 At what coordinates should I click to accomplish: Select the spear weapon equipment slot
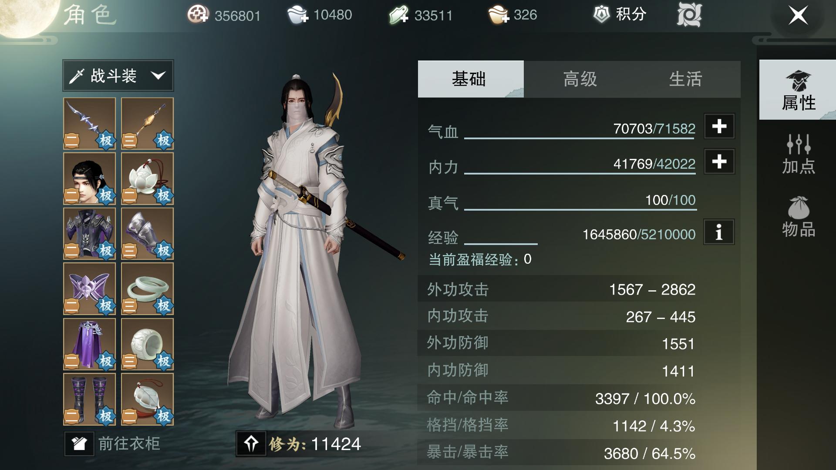click(x=89, y=124)
